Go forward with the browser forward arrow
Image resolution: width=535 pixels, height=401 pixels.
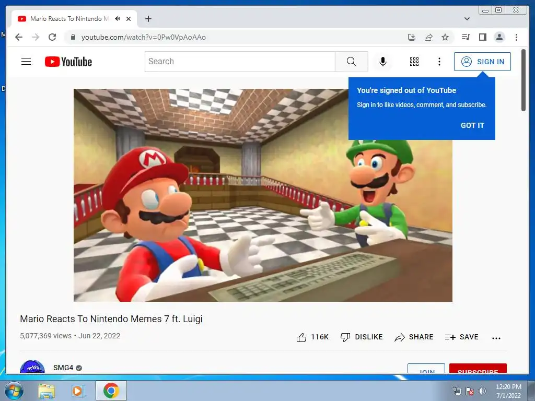click(x=36, y=37)
